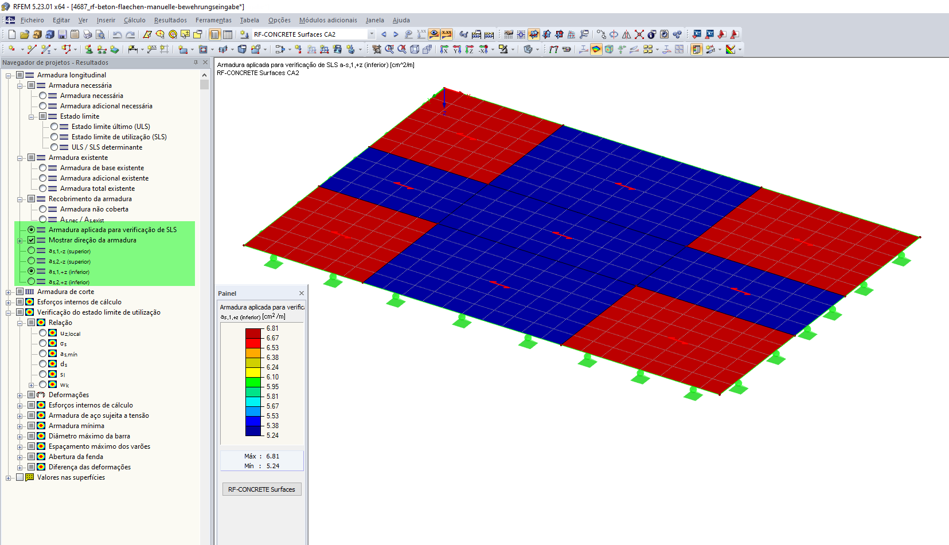The image size is (949, 545).
Task: Open the Cálculo menu
Action: [135, 20]
